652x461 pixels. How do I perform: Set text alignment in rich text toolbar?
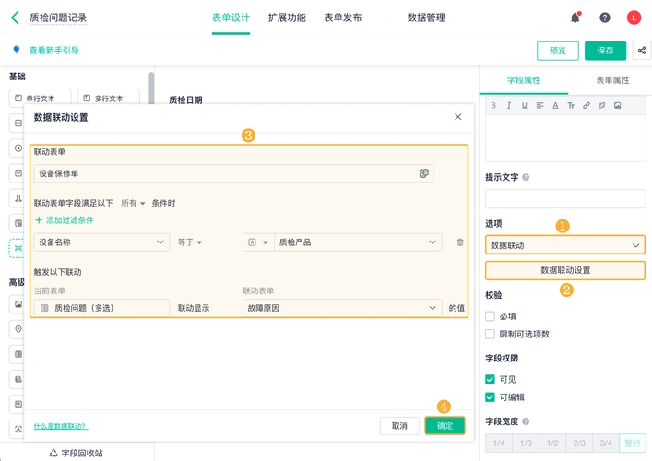click(x=539, y=106)
